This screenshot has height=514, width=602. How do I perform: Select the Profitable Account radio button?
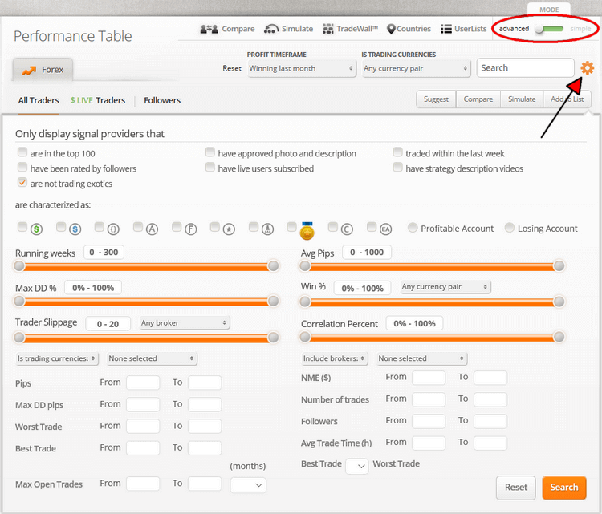pos(413,228)
